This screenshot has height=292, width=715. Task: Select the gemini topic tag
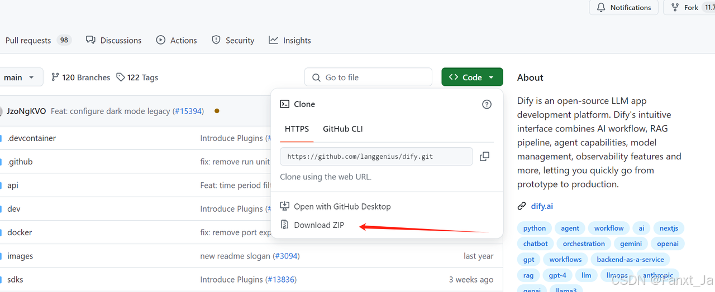[631, 244]
